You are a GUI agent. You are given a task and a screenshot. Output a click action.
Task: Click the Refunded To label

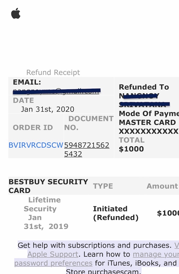coord(144,87)
